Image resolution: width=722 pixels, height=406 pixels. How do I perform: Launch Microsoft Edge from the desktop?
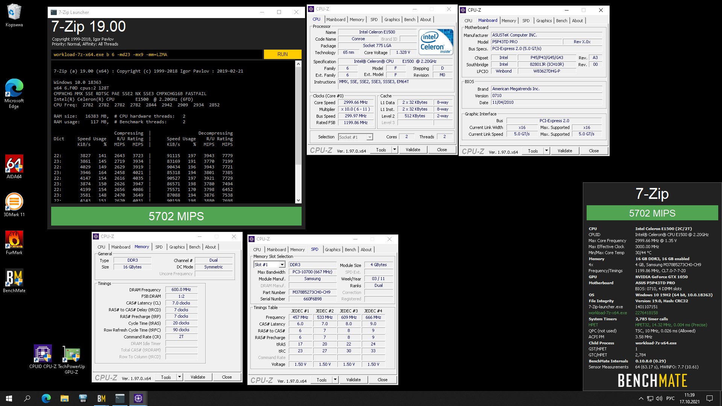(14, 94)
